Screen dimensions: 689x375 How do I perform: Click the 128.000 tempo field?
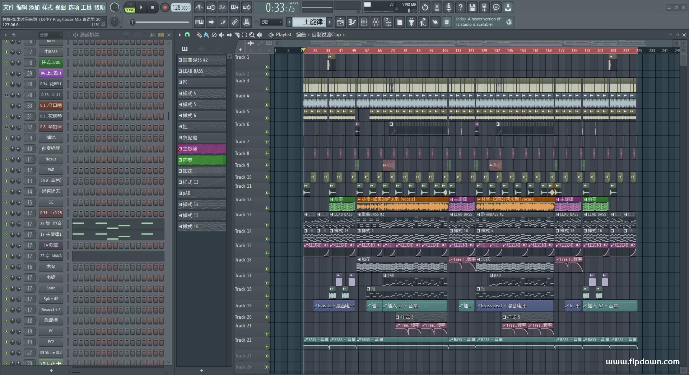point(181,8)
